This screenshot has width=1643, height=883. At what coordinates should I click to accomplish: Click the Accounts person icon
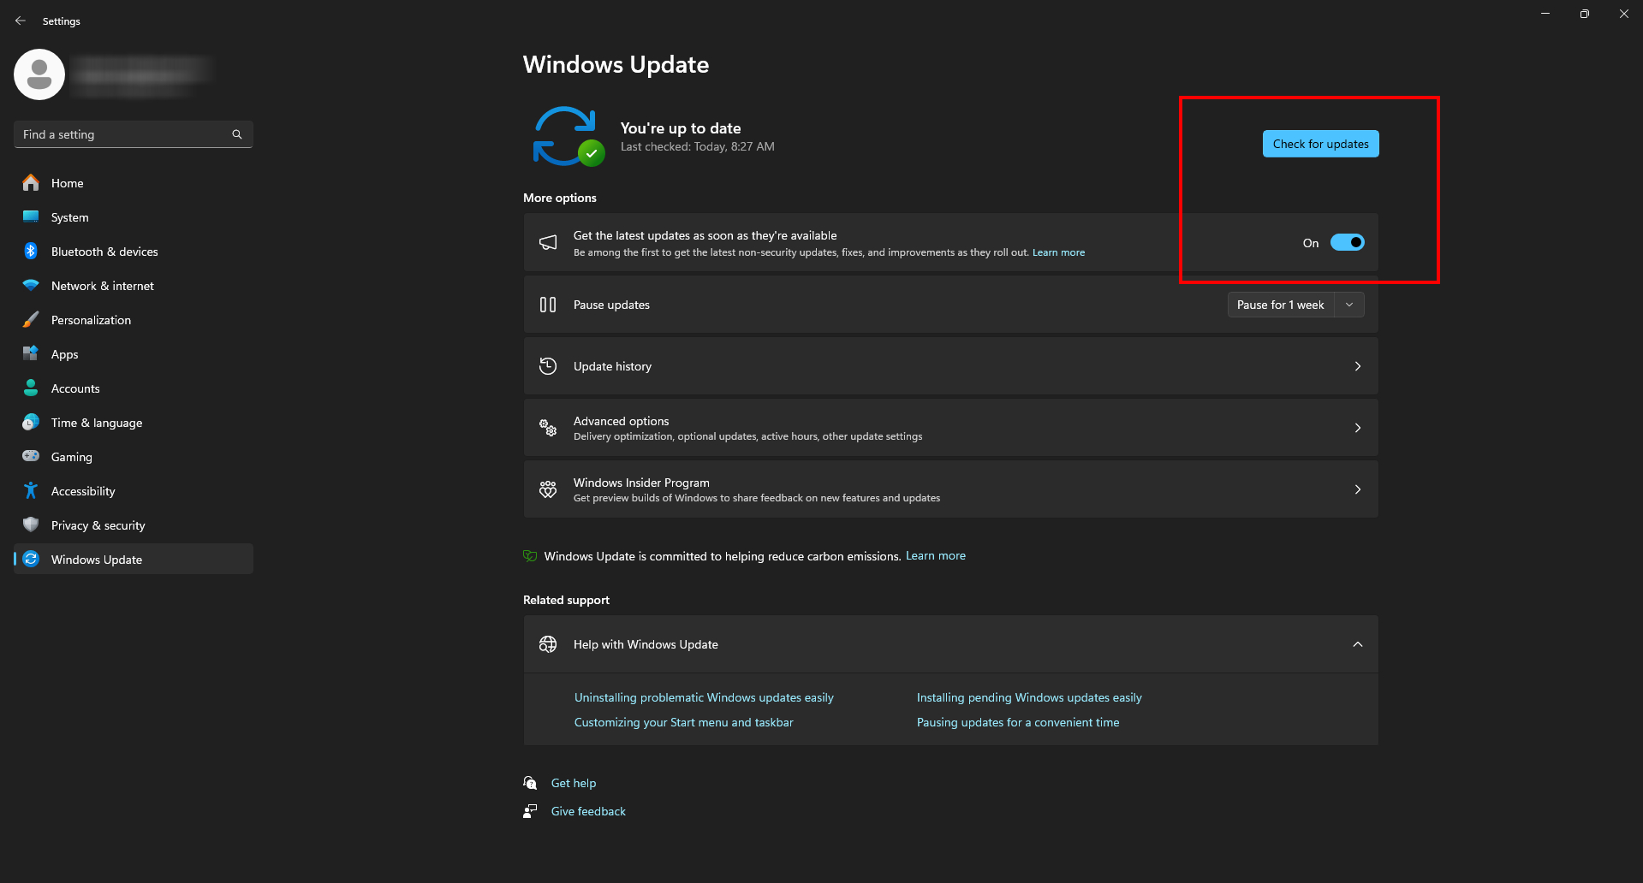pos(31,388)
